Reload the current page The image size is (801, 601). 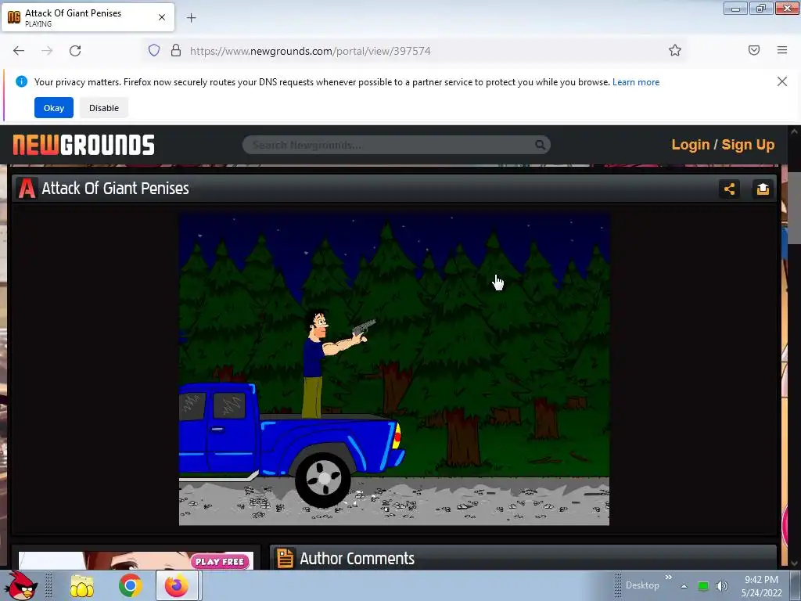[x=75, y=51]
